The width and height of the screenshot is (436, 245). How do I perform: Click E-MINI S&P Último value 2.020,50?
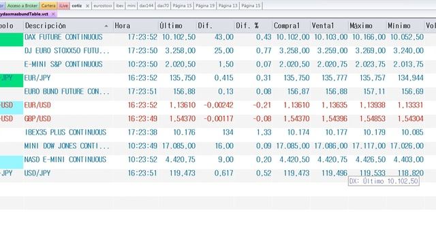click(181, 64)
